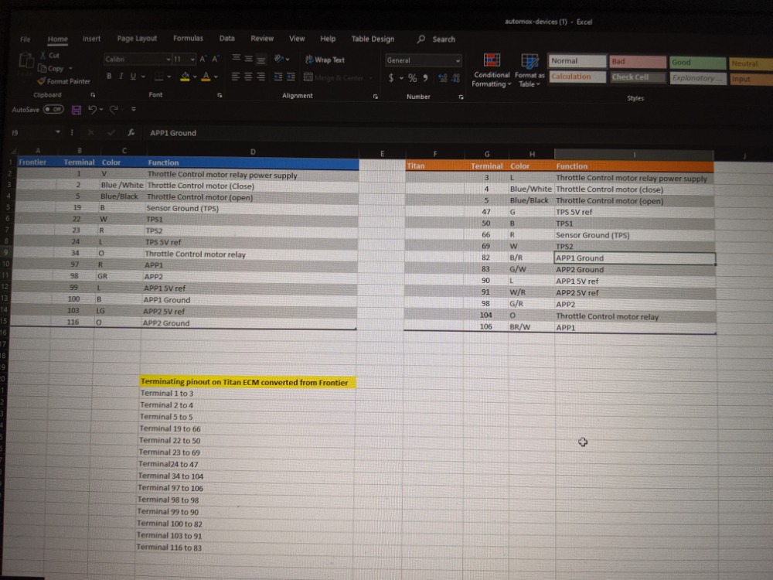Click the insert function fx icon
Image resolution: width=773 pixels, height=580 pixels.
132,133
